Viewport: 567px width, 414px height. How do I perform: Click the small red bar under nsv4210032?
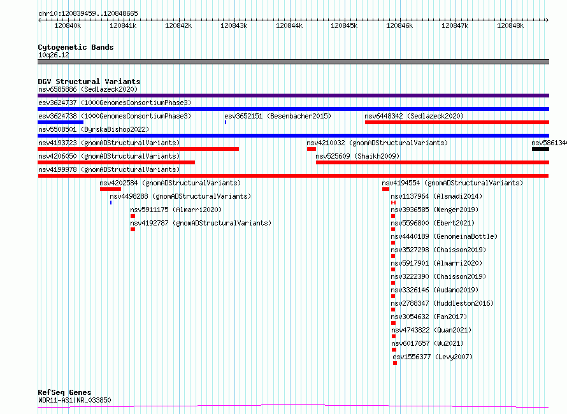(x=312, y=149)
